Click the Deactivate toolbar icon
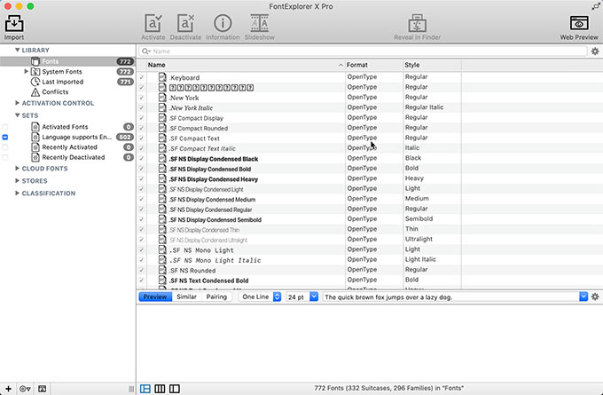Screen dimensions: 603x395 (x=185, y=23)
